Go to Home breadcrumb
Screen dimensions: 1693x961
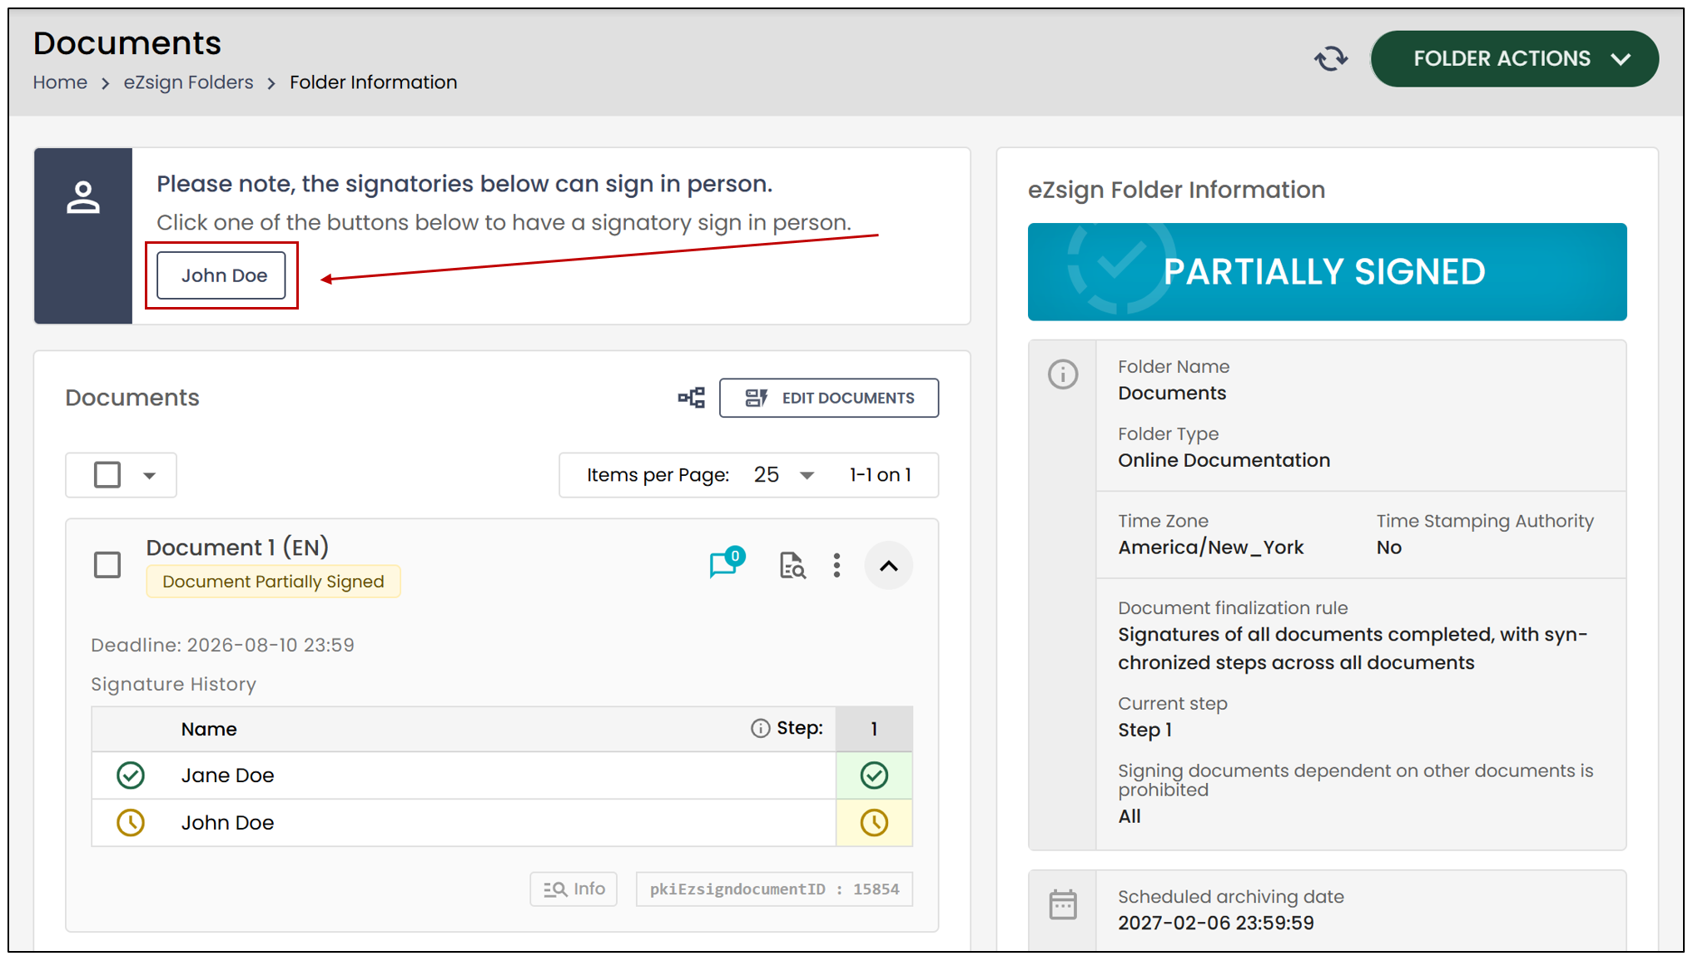pyautogui.click(x=60, y=82)
